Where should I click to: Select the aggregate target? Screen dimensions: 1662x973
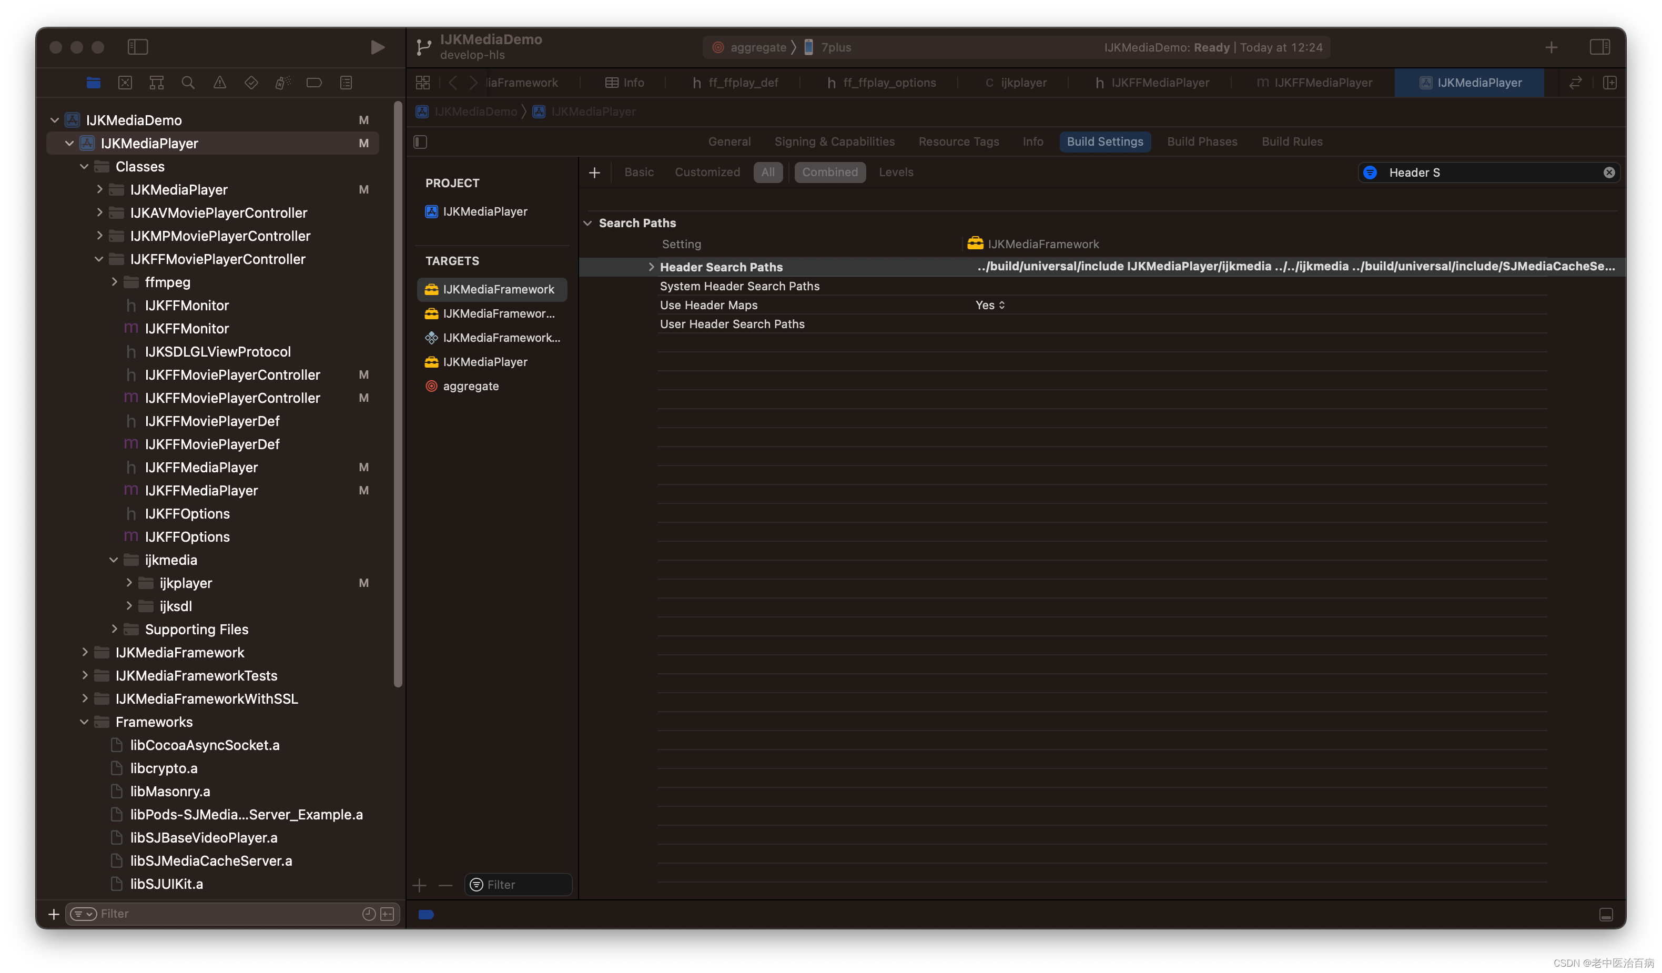(x=470, y=386)
